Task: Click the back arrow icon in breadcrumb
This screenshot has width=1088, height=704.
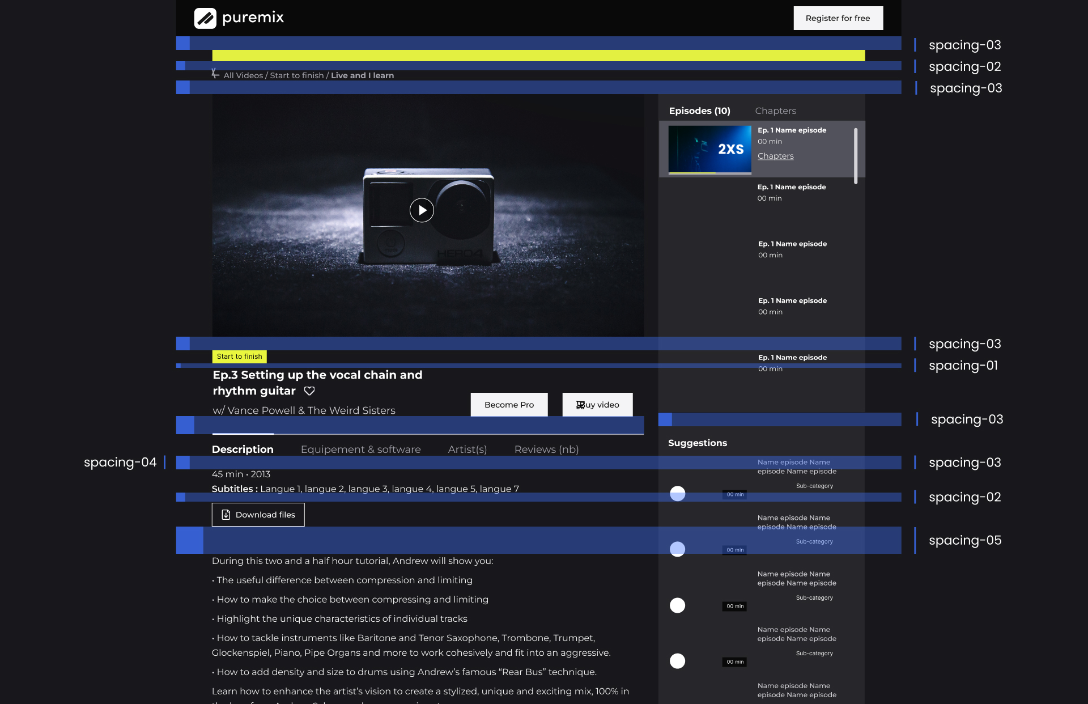Action: (x=215, y=74)
